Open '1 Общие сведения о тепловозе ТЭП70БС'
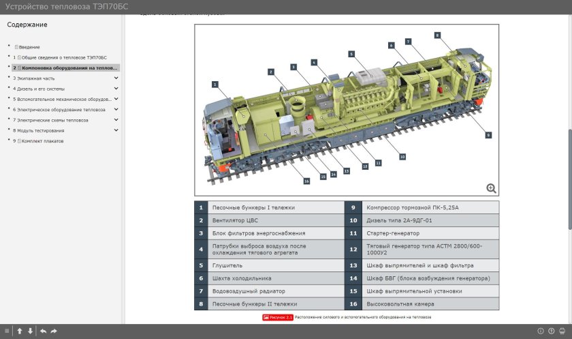The image size is (572, 339). click(x=61, y=57)
